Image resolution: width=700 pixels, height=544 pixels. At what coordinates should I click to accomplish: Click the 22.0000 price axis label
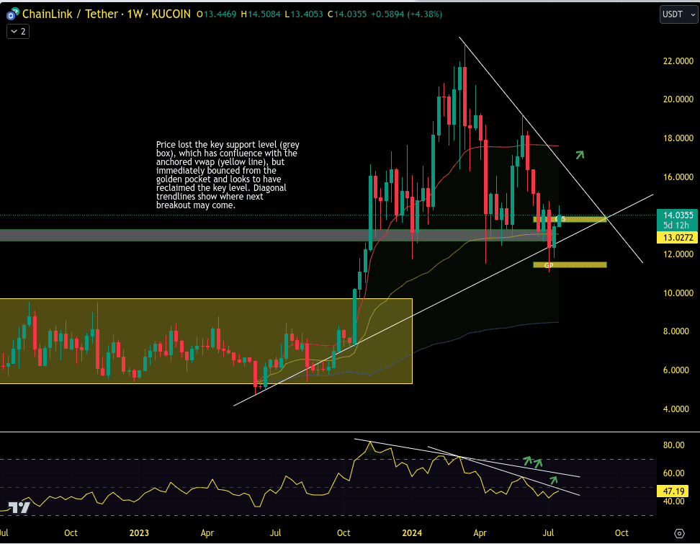click(678, 61)
